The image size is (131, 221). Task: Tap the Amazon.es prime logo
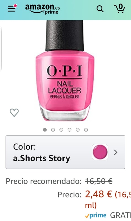tap(42, 9)
